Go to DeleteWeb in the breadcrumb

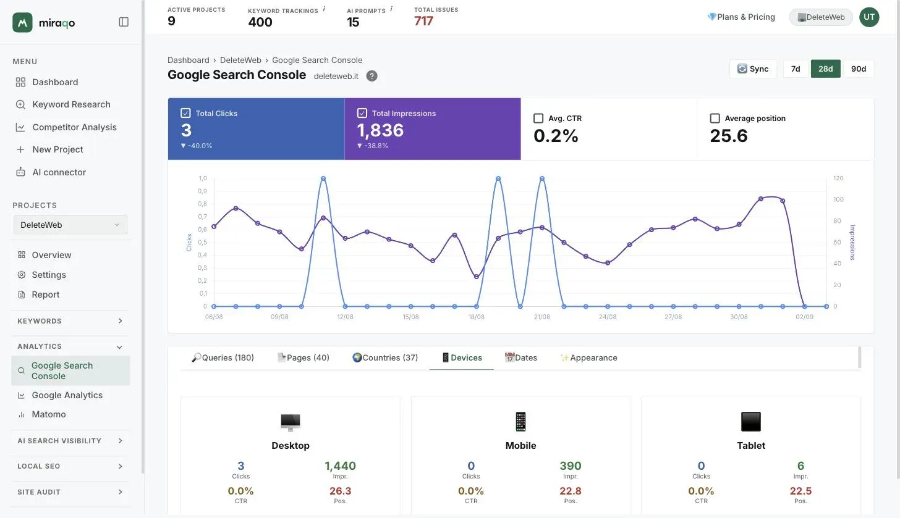[x=240, y=60]
